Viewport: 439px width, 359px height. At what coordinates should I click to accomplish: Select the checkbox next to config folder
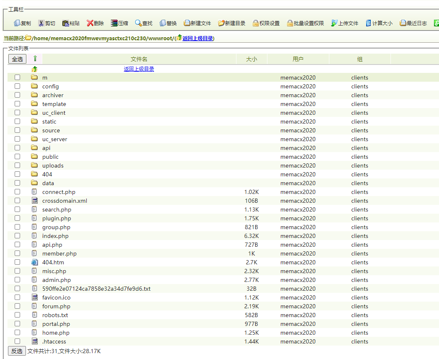(x=17, y=86)
